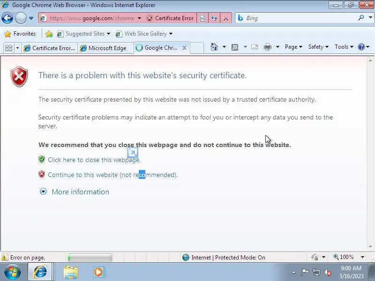Go back with the Back arrow button
375x281 pixels.
pos(7,18)
